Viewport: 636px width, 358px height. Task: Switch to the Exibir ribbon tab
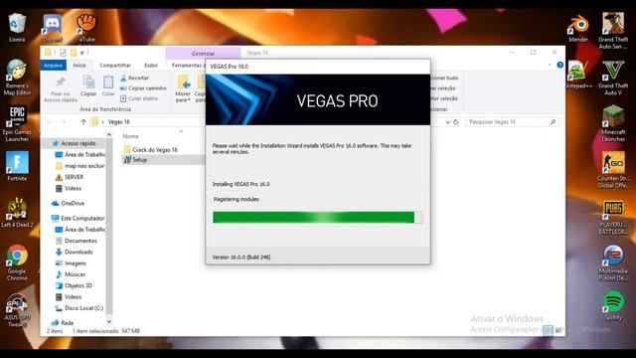click(151, 65)
